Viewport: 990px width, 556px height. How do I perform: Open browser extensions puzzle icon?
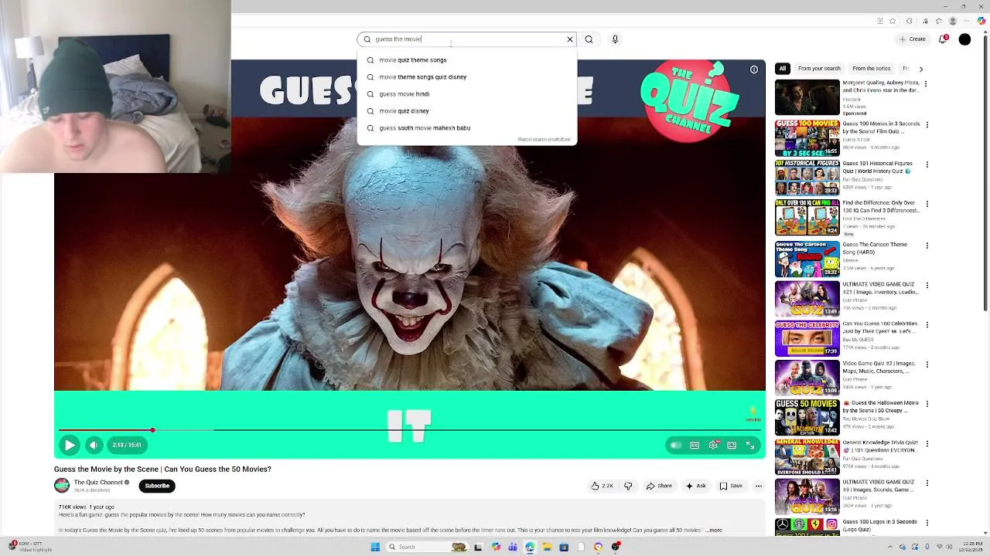click(909, 21)
